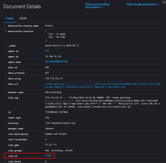The height and width of the screenshot is (163, 166).
Task: Switch to the JSON tab
Action: [23, 19]
